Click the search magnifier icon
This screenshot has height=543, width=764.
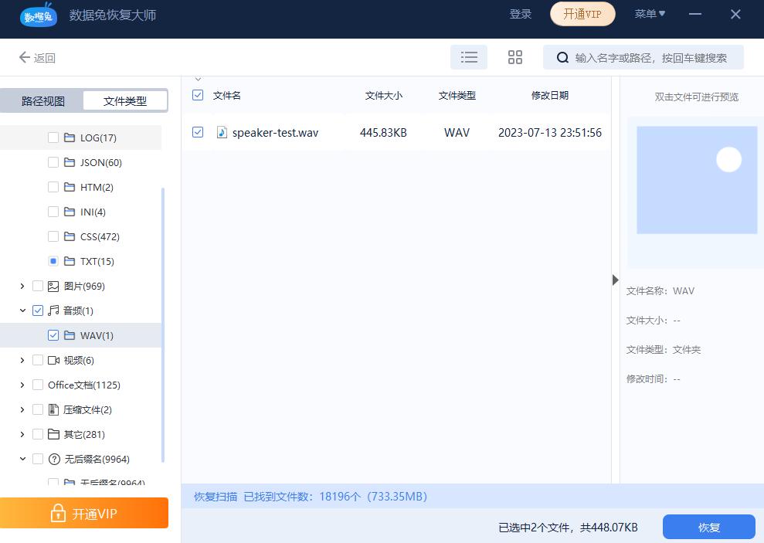tap(563, 57)
